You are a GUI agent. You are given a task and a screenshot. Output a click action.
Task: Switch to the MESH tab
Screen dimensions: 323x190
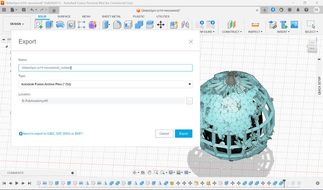(x=86, y=17)
